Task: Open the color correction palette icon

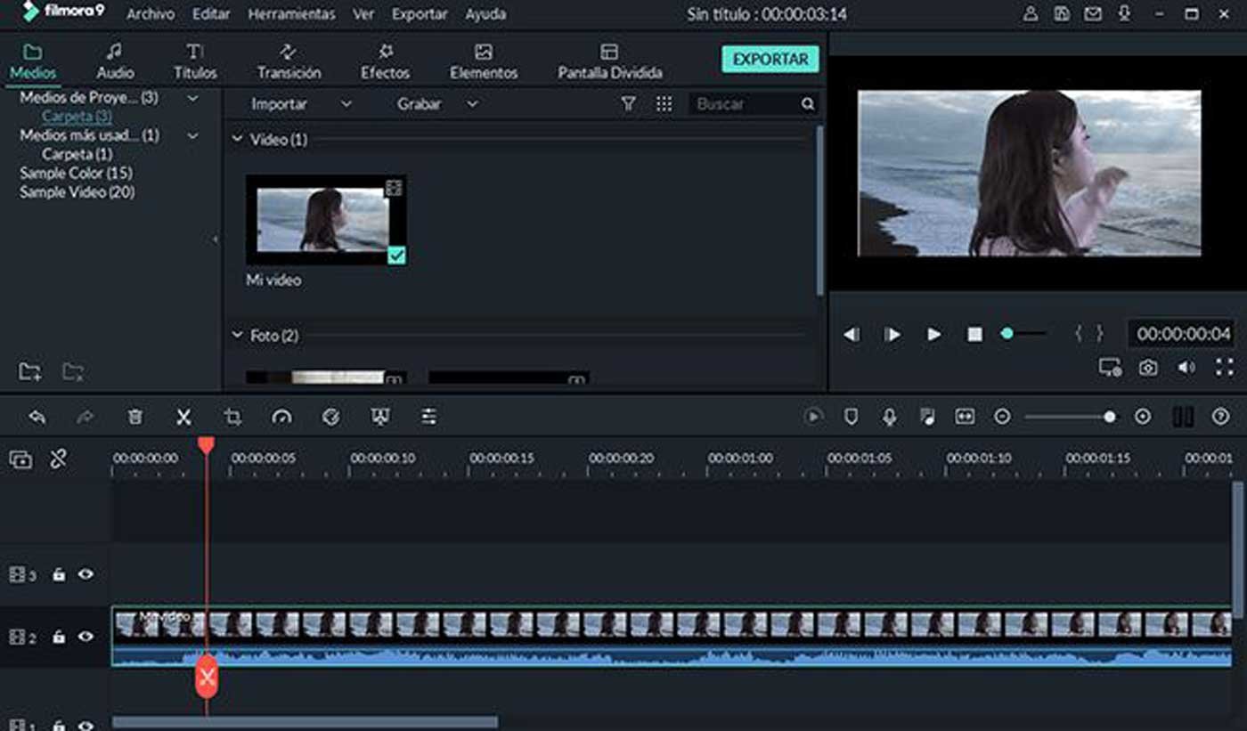Action: pyautogui.click(x=330, y=417)
